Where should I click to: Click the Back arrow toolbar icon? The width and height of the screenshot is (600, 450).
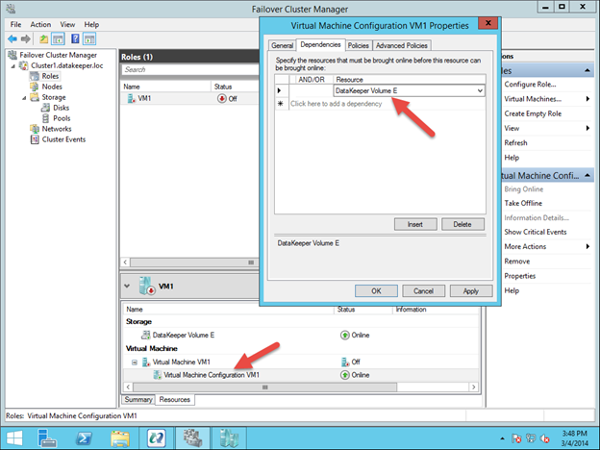click(11, 38)
